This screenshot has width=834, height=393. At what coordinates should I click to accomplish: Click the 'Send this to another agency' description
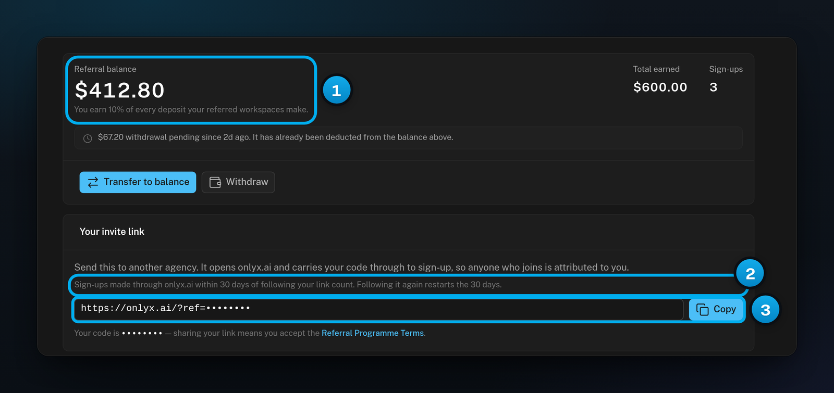pos(352,268)
